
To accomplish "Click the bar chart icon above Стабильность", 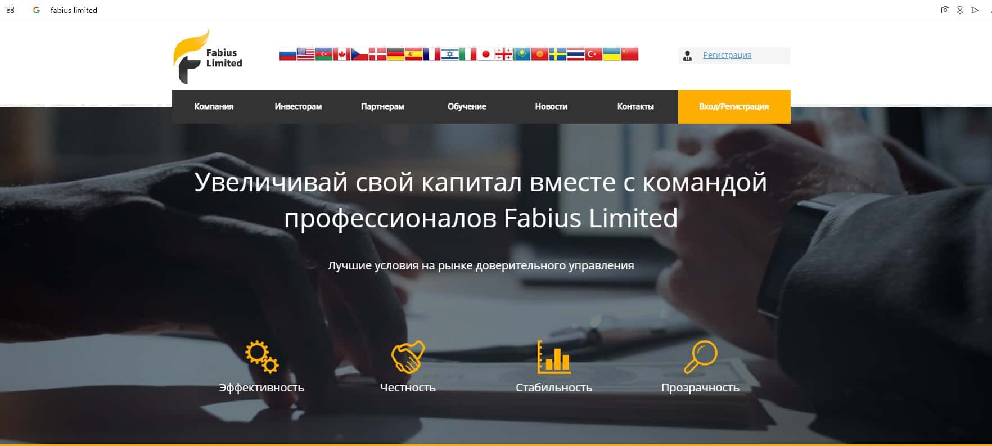I will point(554,357).
